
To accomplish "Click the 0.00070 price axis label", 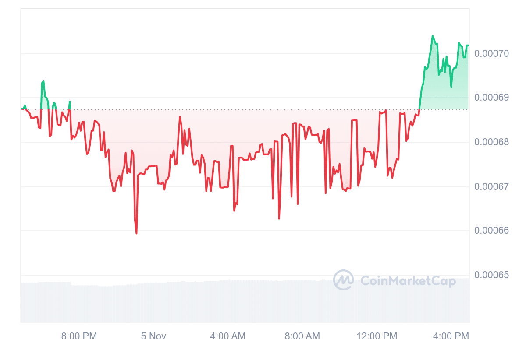I will [x=491, y=54].
